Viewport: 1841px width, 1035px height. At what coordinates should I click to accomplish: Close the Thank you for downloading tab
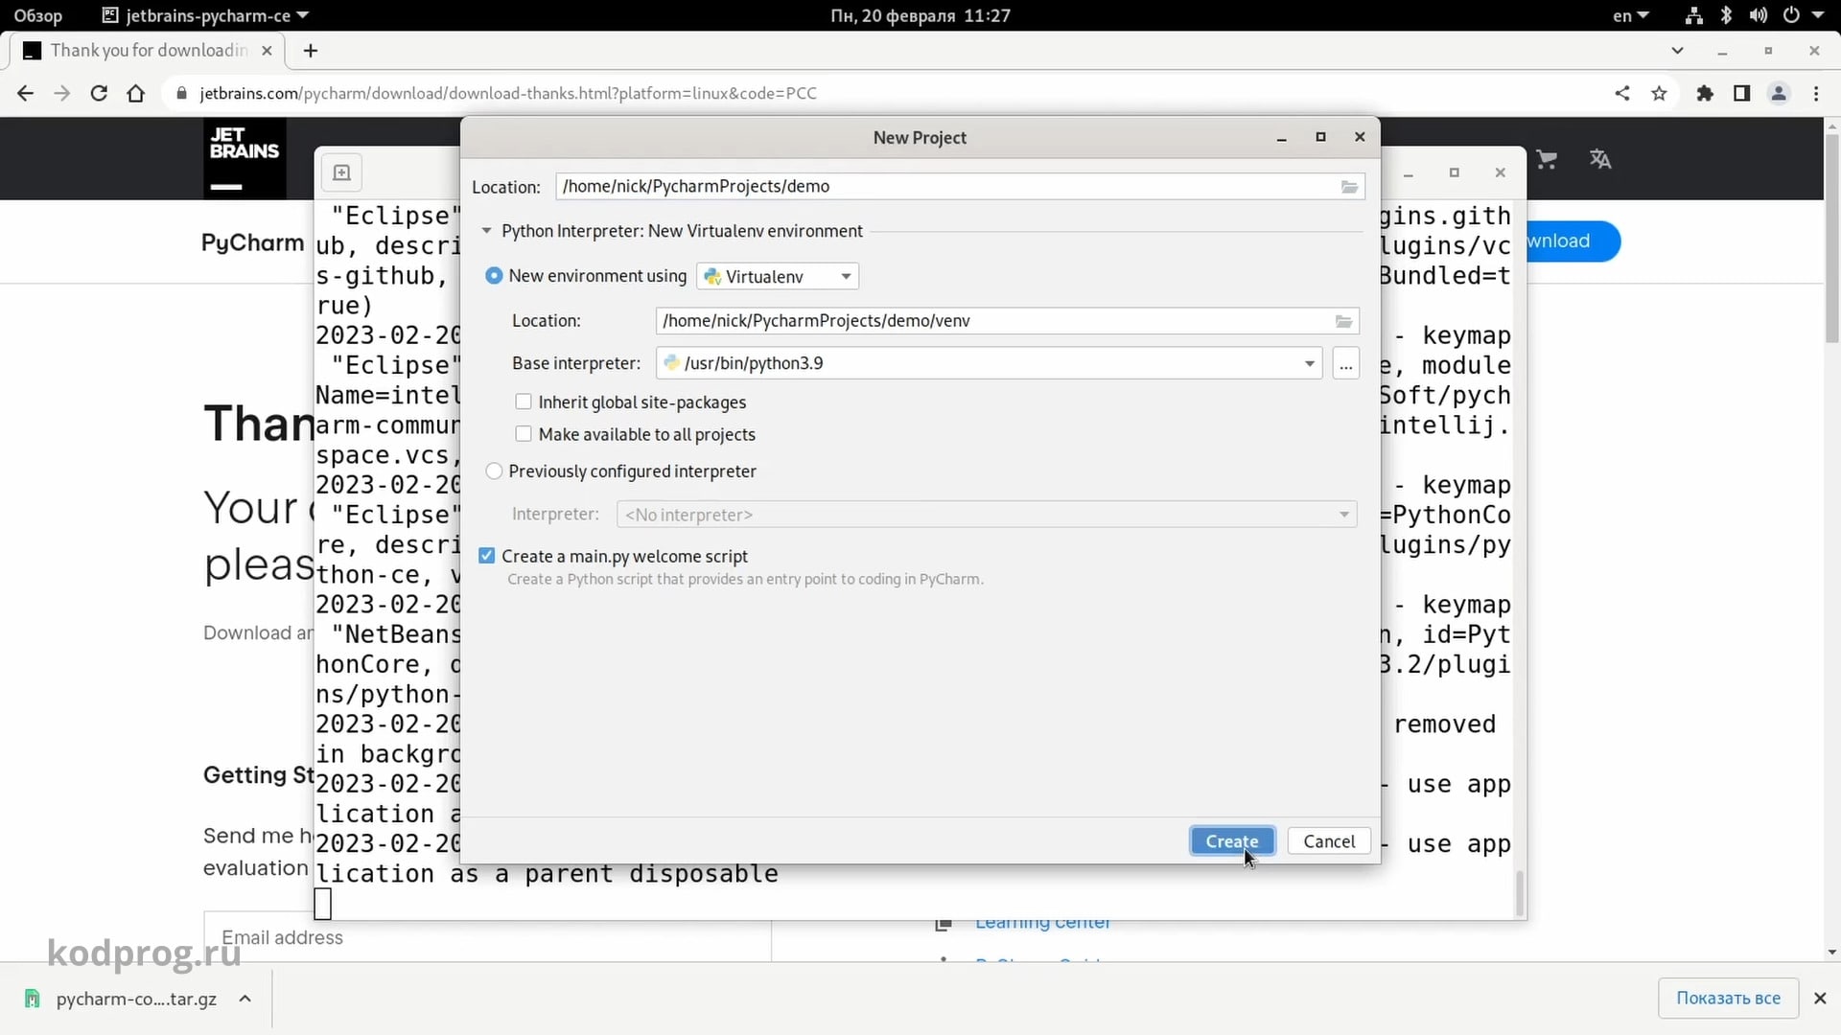268,51
